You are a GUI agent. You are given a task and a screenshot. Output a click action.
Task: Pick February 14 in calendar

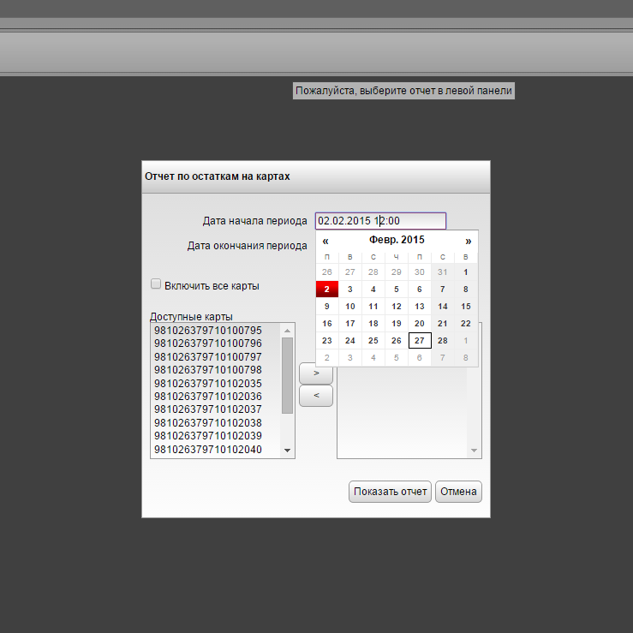coord(443,307)
